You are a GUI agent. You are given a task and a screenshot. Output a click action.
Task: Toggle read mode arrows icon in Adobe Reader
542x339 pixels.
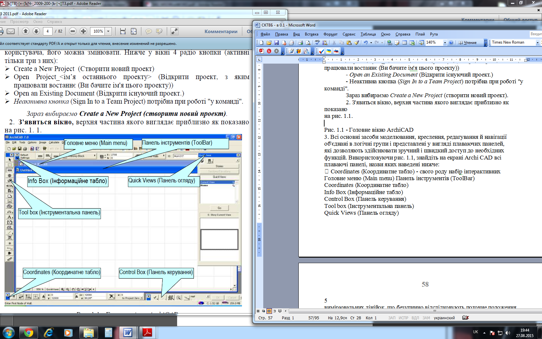(175, 31)
